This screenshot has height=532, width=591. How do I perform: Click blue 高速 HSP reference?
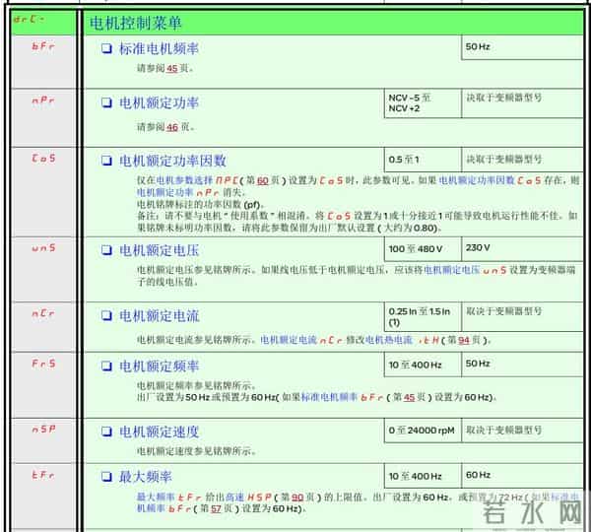click(x=249, y=498)
